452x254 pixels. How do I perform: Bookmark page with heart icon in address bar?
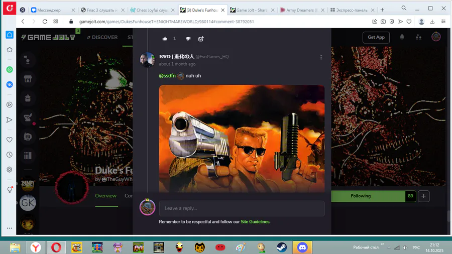pos(409,22)
